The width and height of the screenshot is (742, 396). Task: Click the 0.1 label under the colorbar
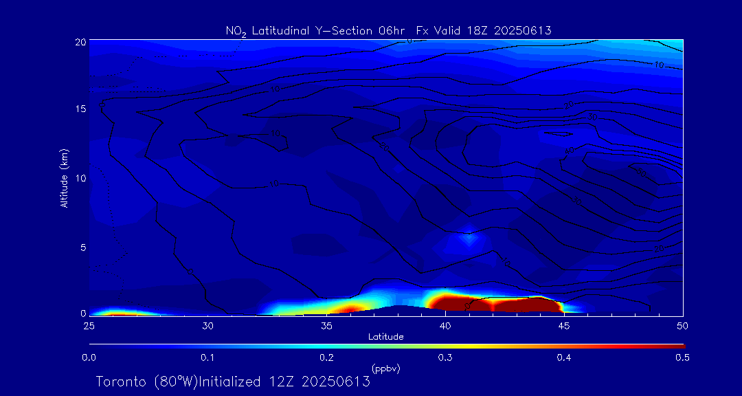click(207, 357)
